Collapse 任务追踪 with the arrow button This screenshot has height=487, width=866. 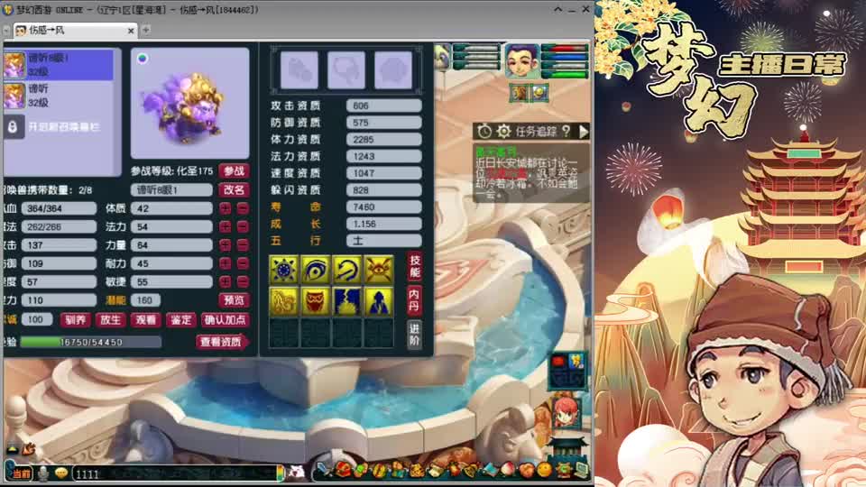click(x=584, y=132)
